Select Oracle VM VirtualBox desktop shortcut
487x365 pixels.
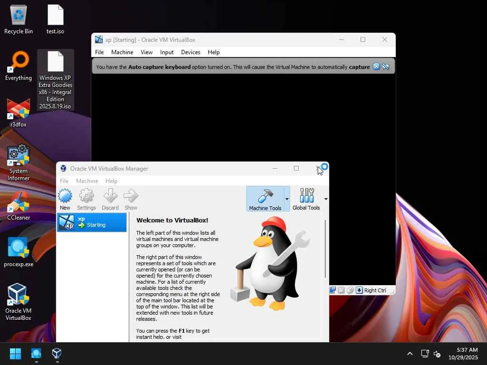[19, 302]
